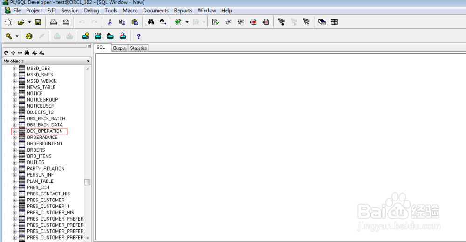Select the OBS_BACK_BATCH table
The height and width of the screenshot is (242, 466).
(x=46, y=118)
